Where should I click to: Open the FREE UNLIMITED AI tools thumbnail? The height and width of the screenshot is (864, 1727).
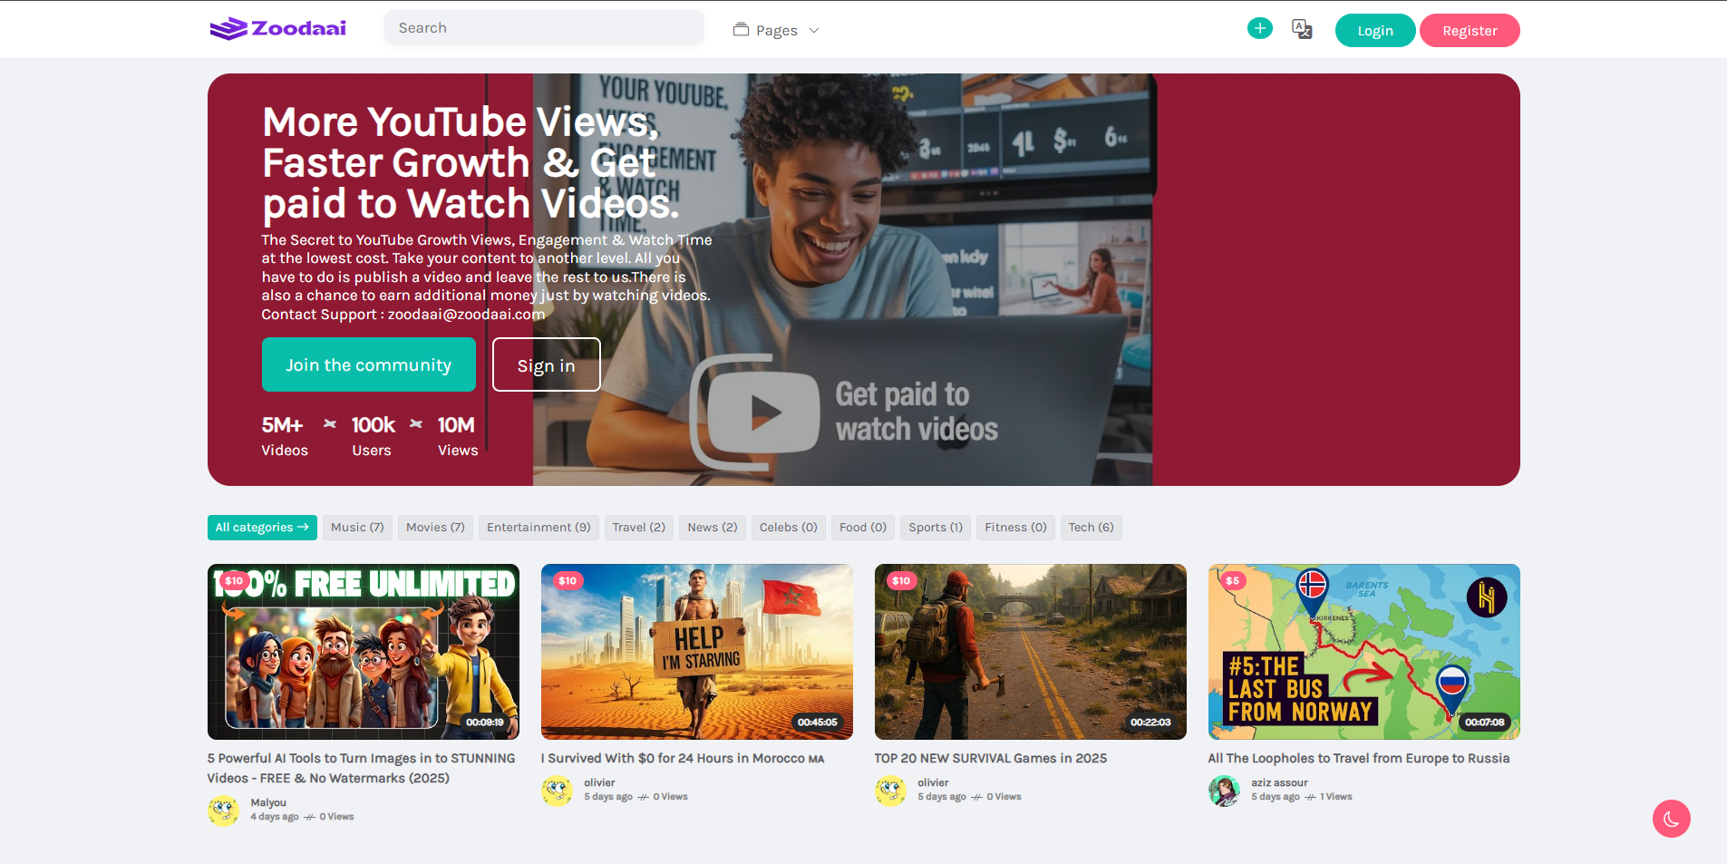(364, 652)
